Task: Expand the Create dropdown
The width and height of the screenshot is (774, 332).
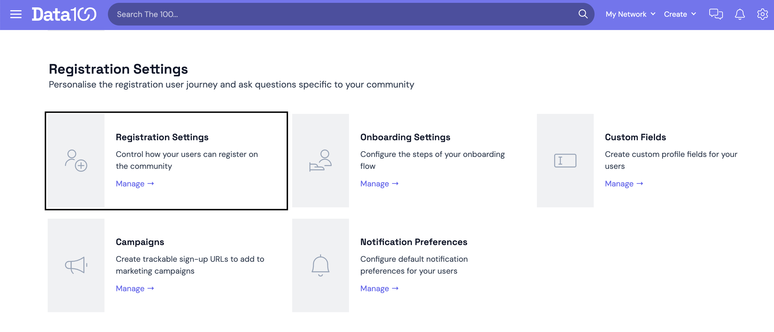Action: point(680,14)
